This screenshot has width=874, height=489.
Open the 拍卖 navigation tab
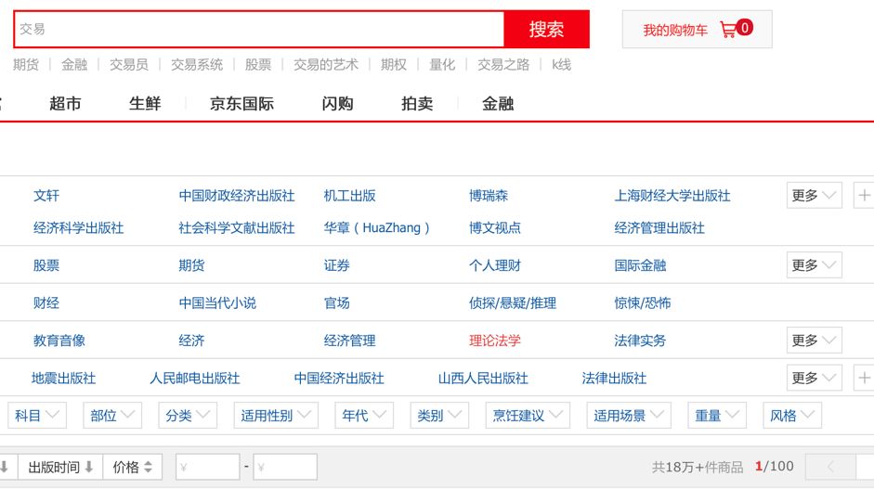pyautogui.click(x=417, y=104)
